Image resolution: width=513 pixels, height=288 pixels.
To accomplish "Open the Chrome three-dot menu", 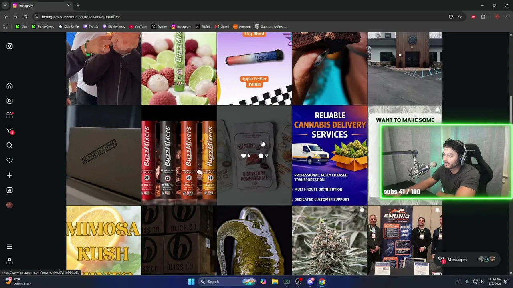I will pyautogui.click(x=507, y=17).
